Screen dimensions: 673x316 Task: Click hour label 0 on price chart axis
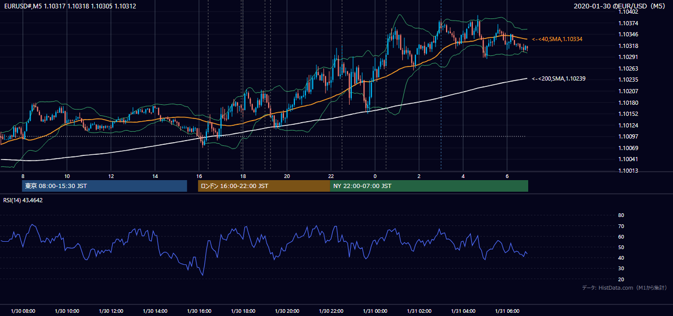click(x=375, y=176)
